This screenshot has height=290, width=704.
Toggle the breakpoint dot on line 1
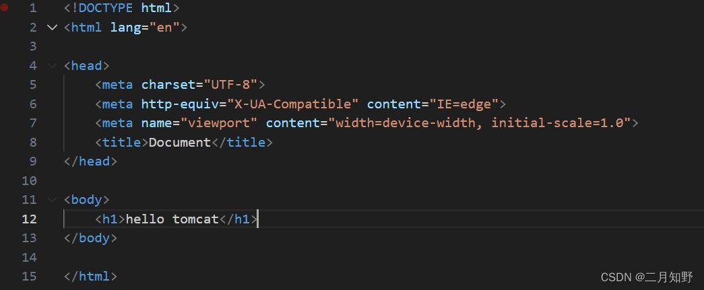[6, 9]
